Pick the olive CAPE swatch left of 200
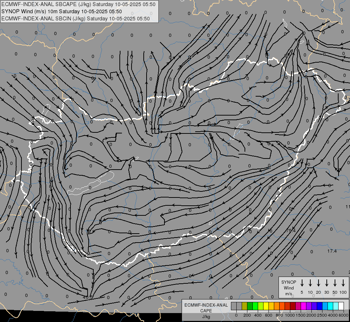The width and height of the screenshot is (350, 322). tap(245, 306)
